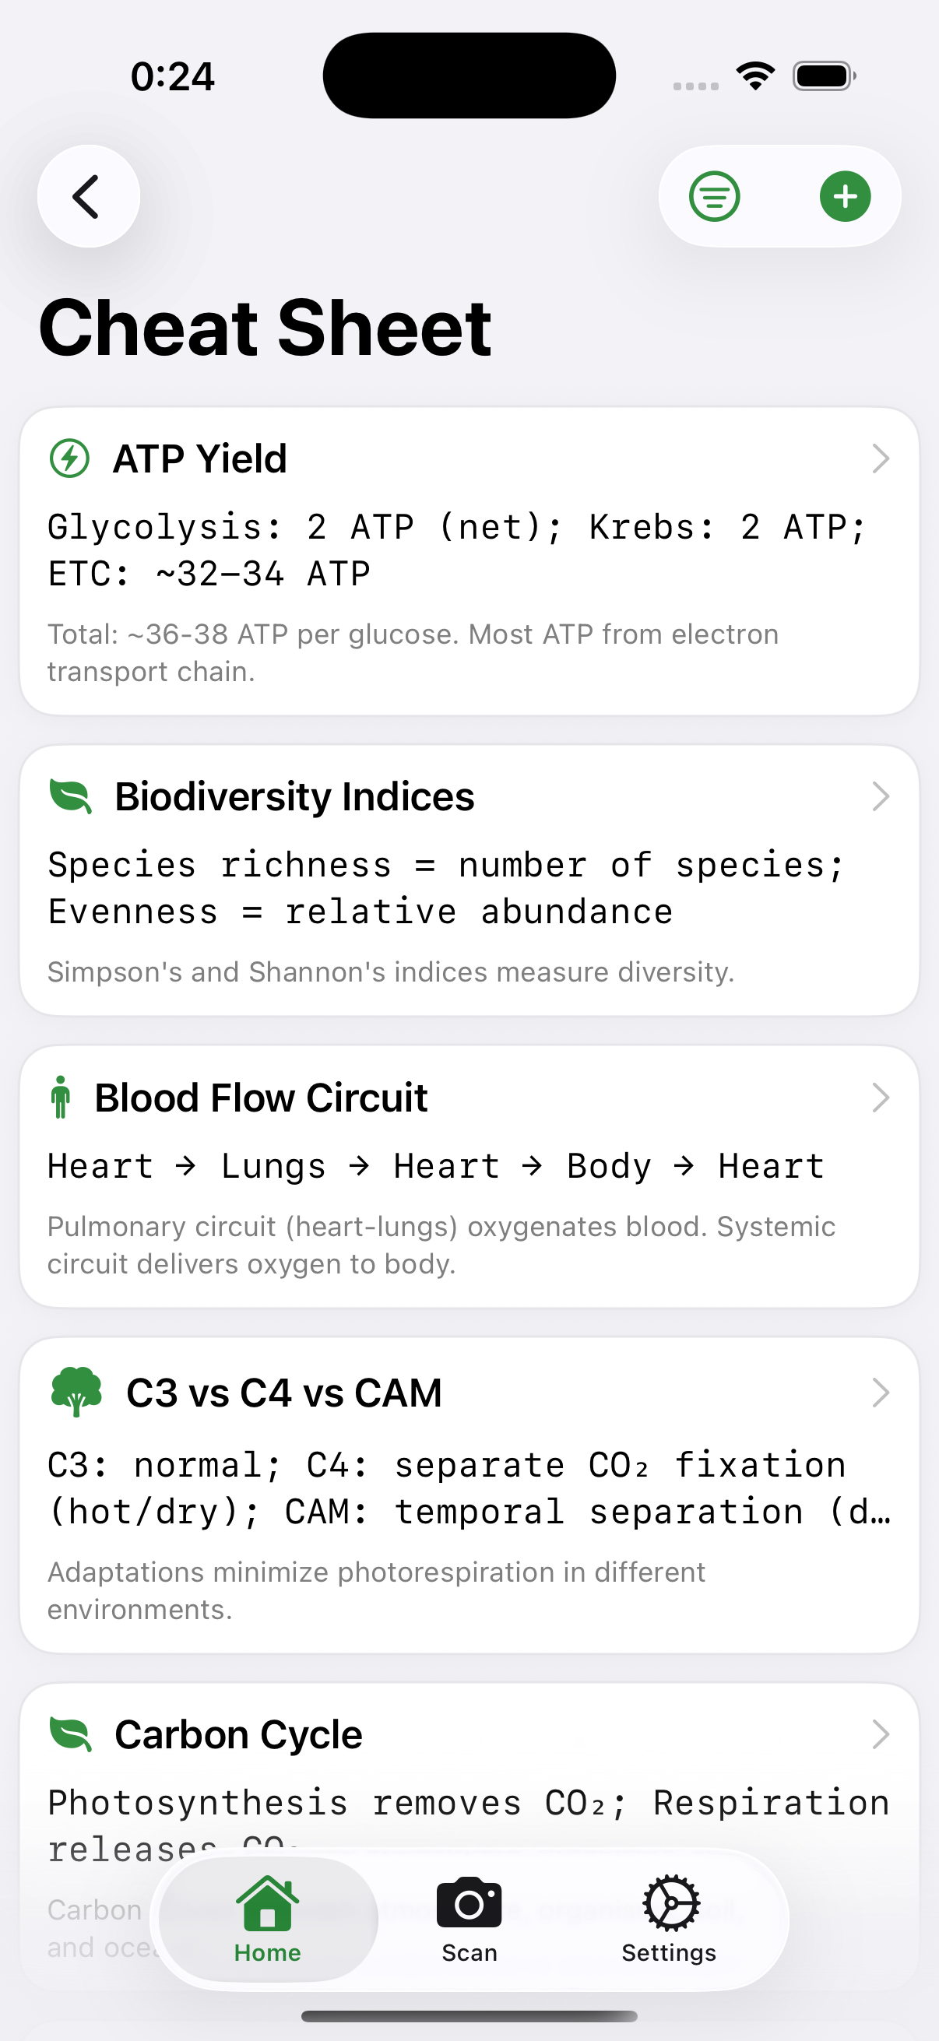
Task: Tap the Blood Flow Circuit person icon
Action: (x=60, y=1098)
